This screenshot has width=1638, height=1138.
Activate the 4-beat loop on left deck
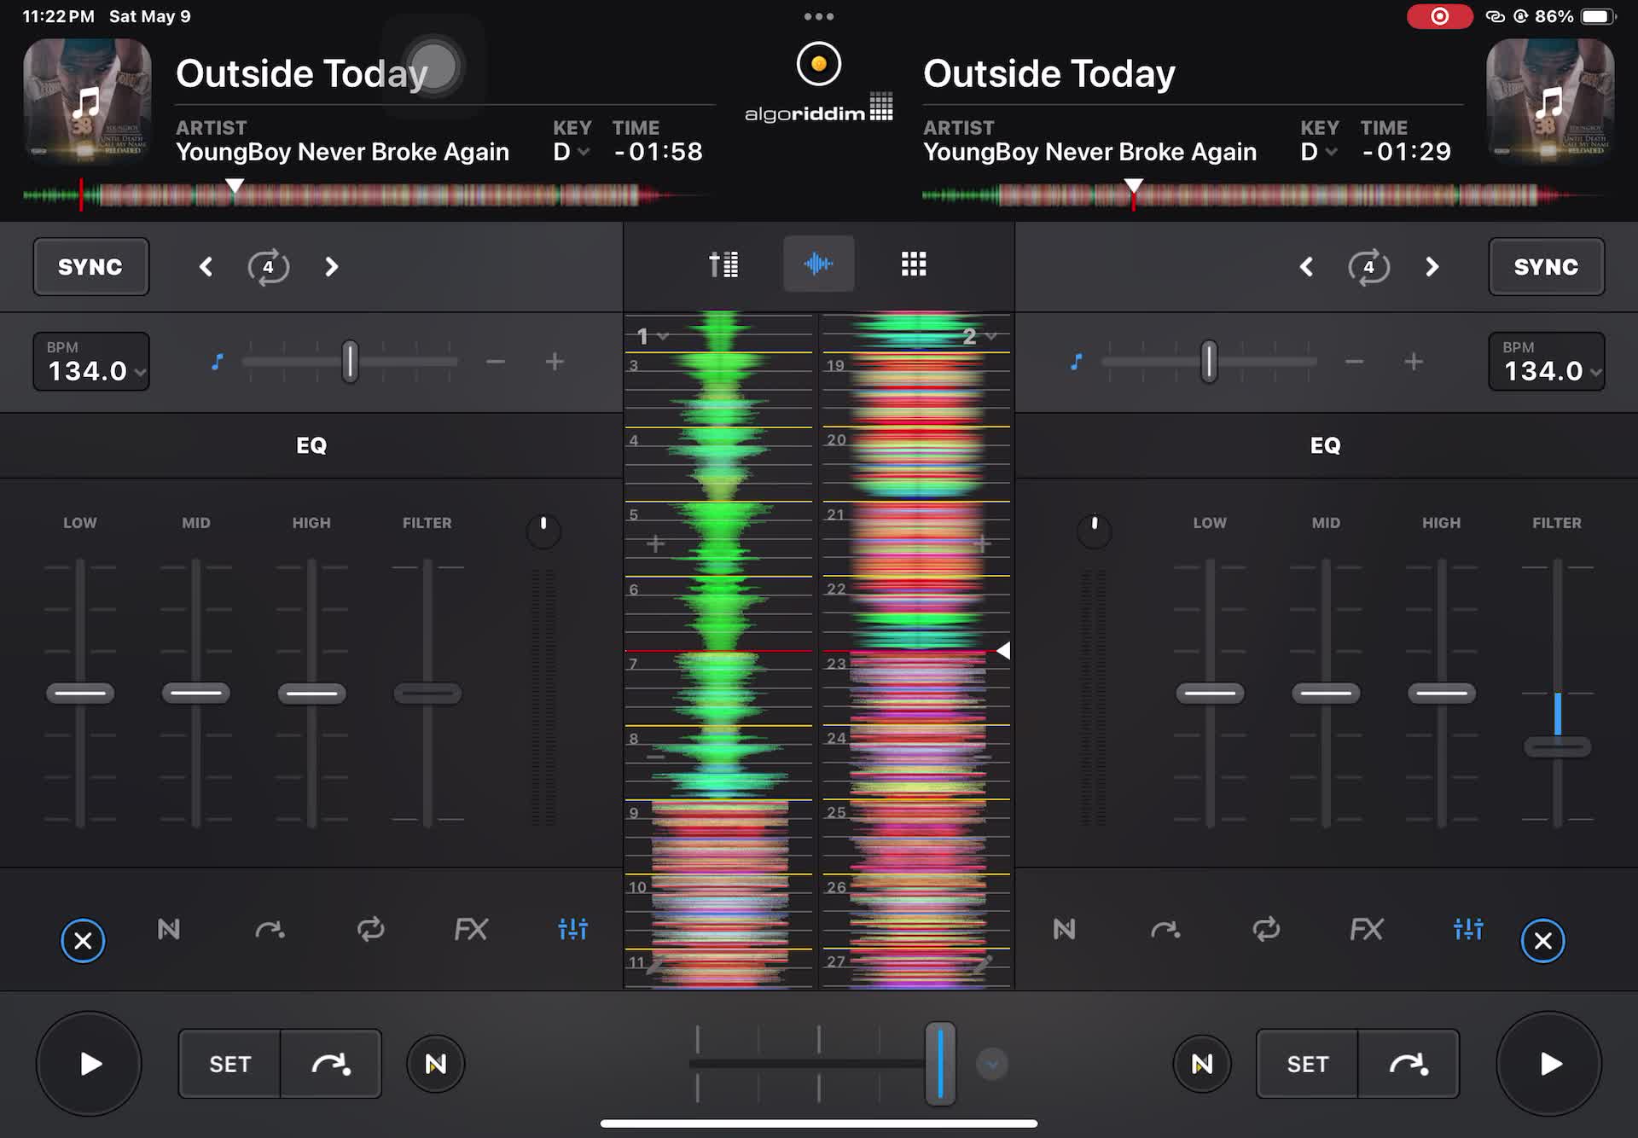point(268,267)
